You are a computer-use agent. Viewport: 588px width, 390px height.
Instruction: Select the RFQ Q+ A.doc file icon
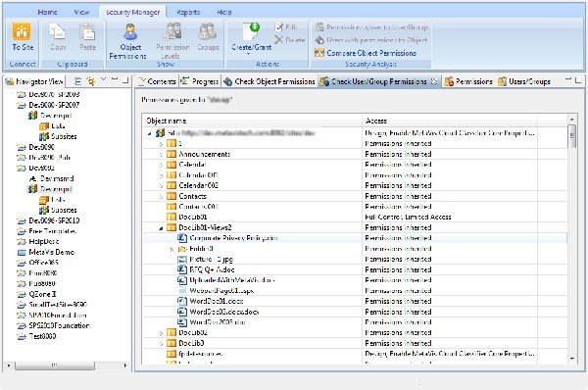tap(182, 269)
